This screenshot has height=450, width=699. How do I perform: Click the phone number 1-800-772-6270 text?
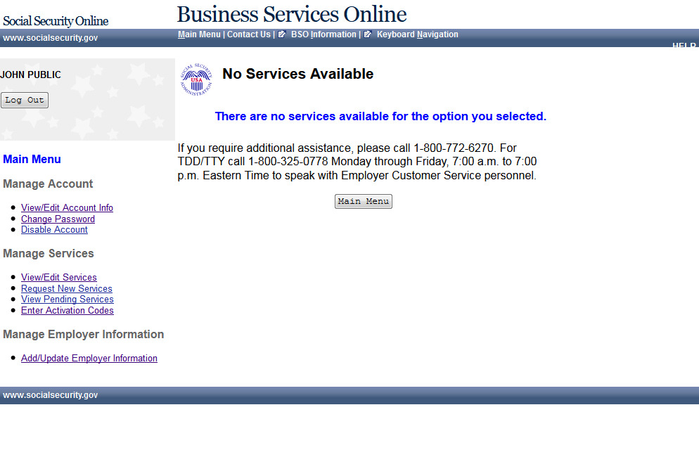[454, 148]
